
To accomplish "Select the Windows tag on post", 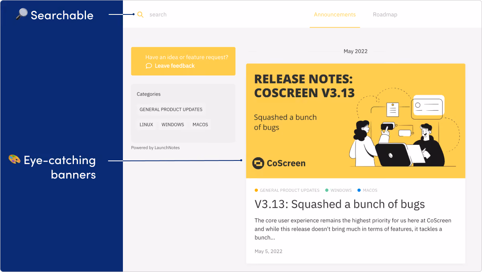I will 339,190.
